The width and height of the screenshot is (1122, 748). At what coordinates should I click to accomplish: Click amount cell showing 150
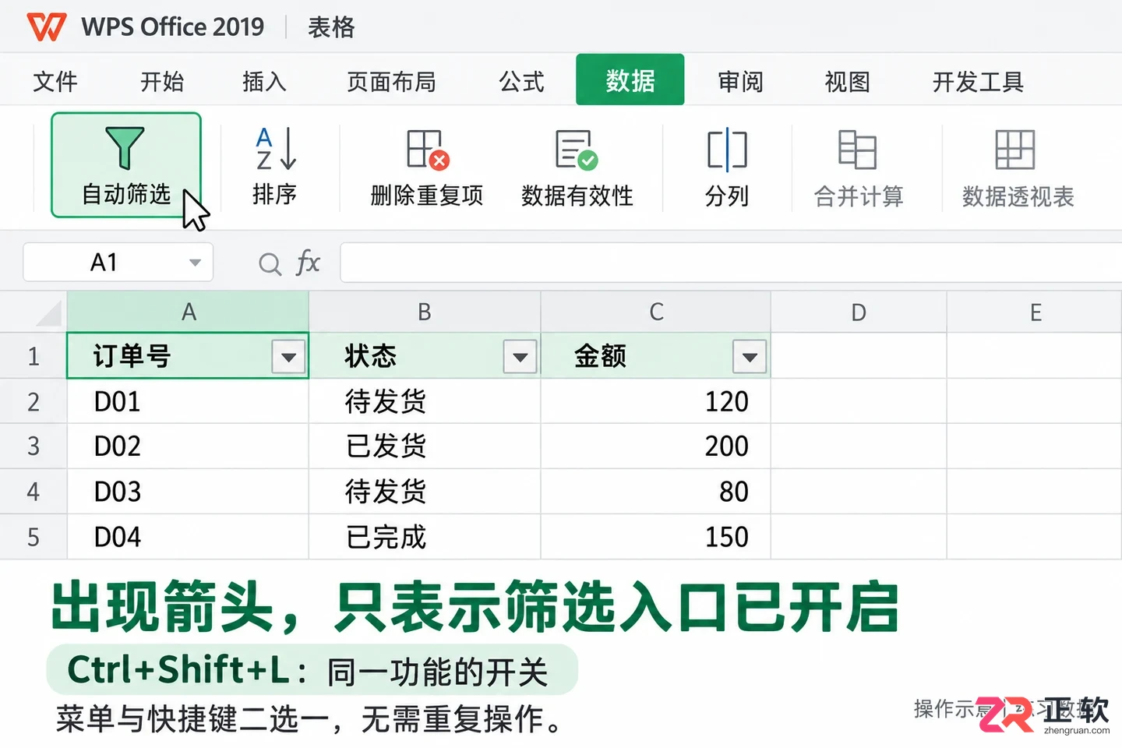[656, 537]
